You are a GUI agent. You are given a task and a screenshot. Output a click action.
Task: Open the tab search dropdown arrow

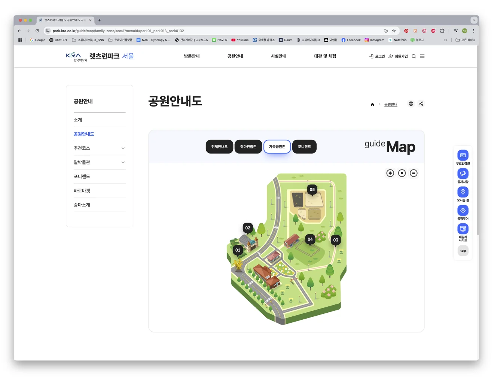click(474, 20)
